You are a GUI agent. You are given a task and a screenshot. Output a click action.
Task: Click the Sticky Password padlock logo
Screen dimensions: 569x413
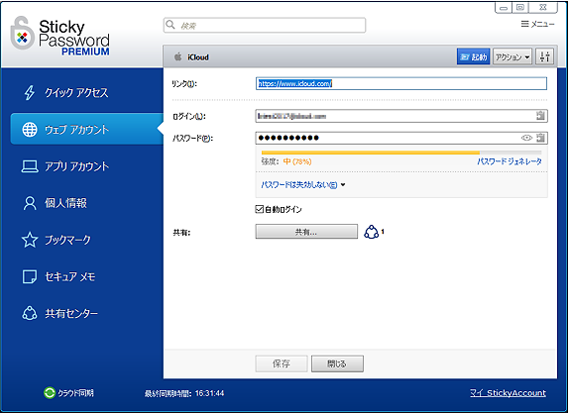coord(22,33)
